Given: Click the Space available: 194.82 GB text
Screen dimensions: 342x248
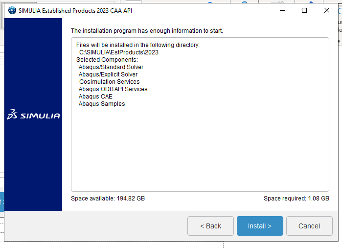Looking at the screenshot, I should tap(108, 198).
